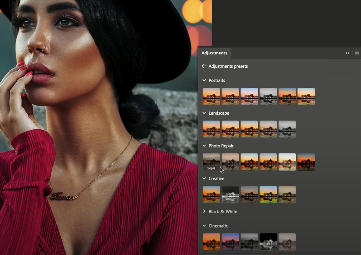Apply the vivid green-tinted Creative preset
361x255 pixels.
268,194
